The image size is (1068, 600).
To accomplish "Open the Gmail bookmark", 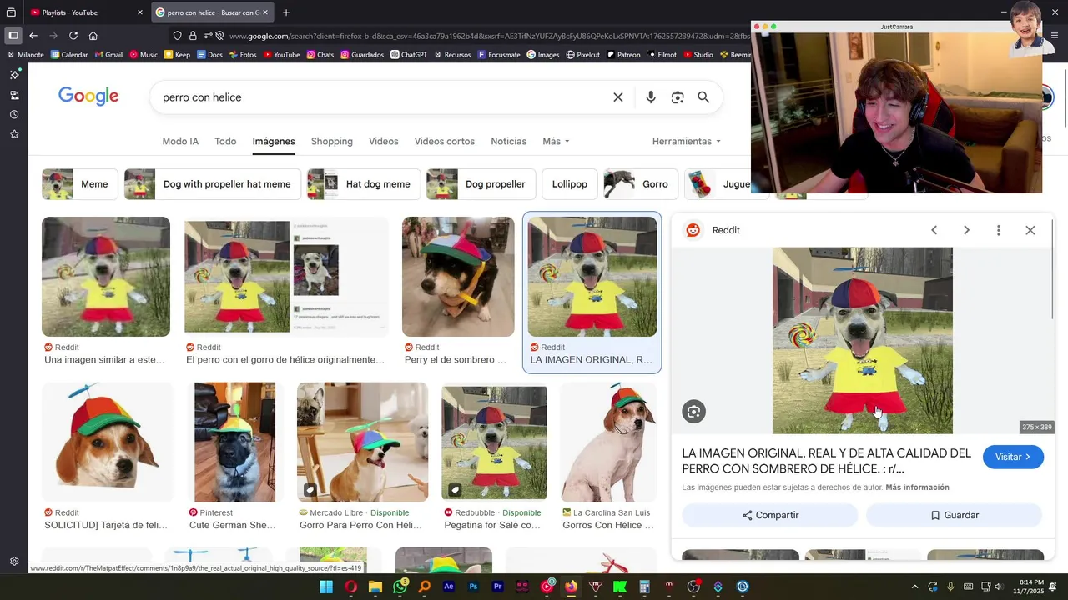I will pyautogui.click(x=108, y=55).
